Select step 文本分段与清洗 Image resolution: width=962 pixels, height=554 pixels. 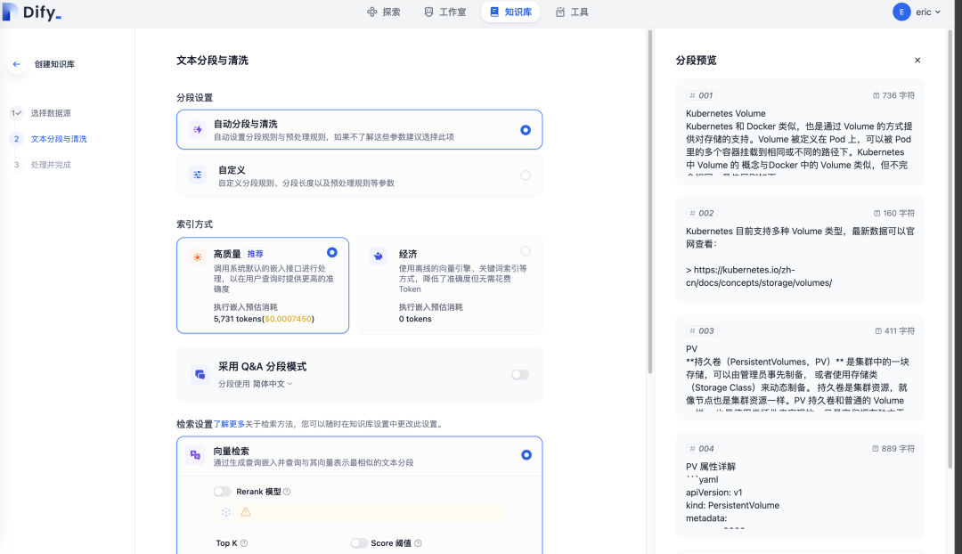click(x=59, y=139)
